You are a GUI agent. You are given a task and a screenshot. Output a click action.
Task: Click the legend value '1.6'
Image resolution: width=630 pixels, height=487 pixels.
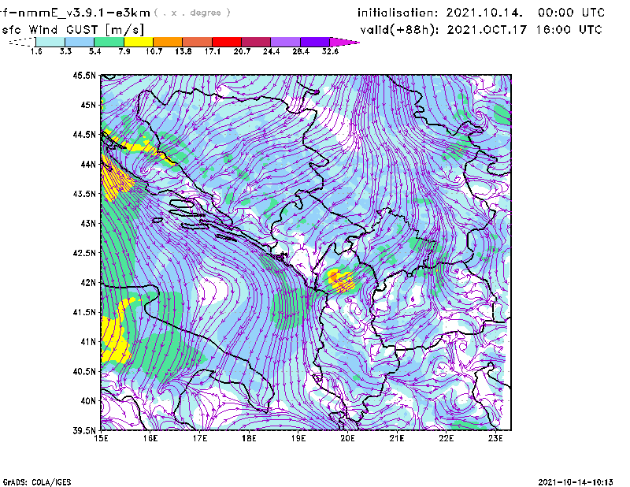click(36, 51)
